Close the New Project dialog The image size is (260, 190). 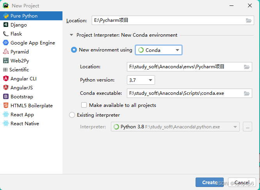(250, 5)
